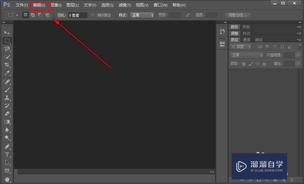This screenshot has height=184, width=304.
Task: Switch to the 路径 paths tab
Action: coord(259,40)
